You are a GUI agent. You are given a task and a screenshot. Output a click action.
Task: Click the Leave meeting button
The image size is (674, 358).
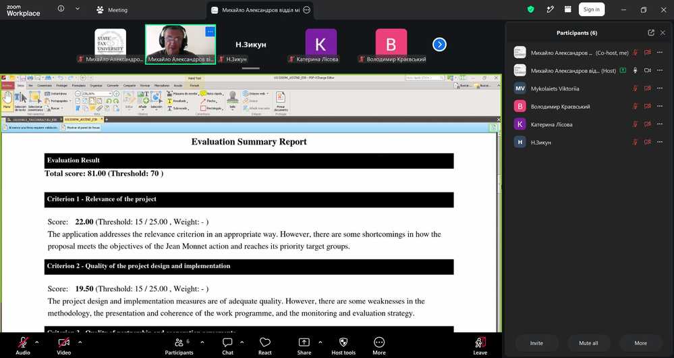[480, 346]
